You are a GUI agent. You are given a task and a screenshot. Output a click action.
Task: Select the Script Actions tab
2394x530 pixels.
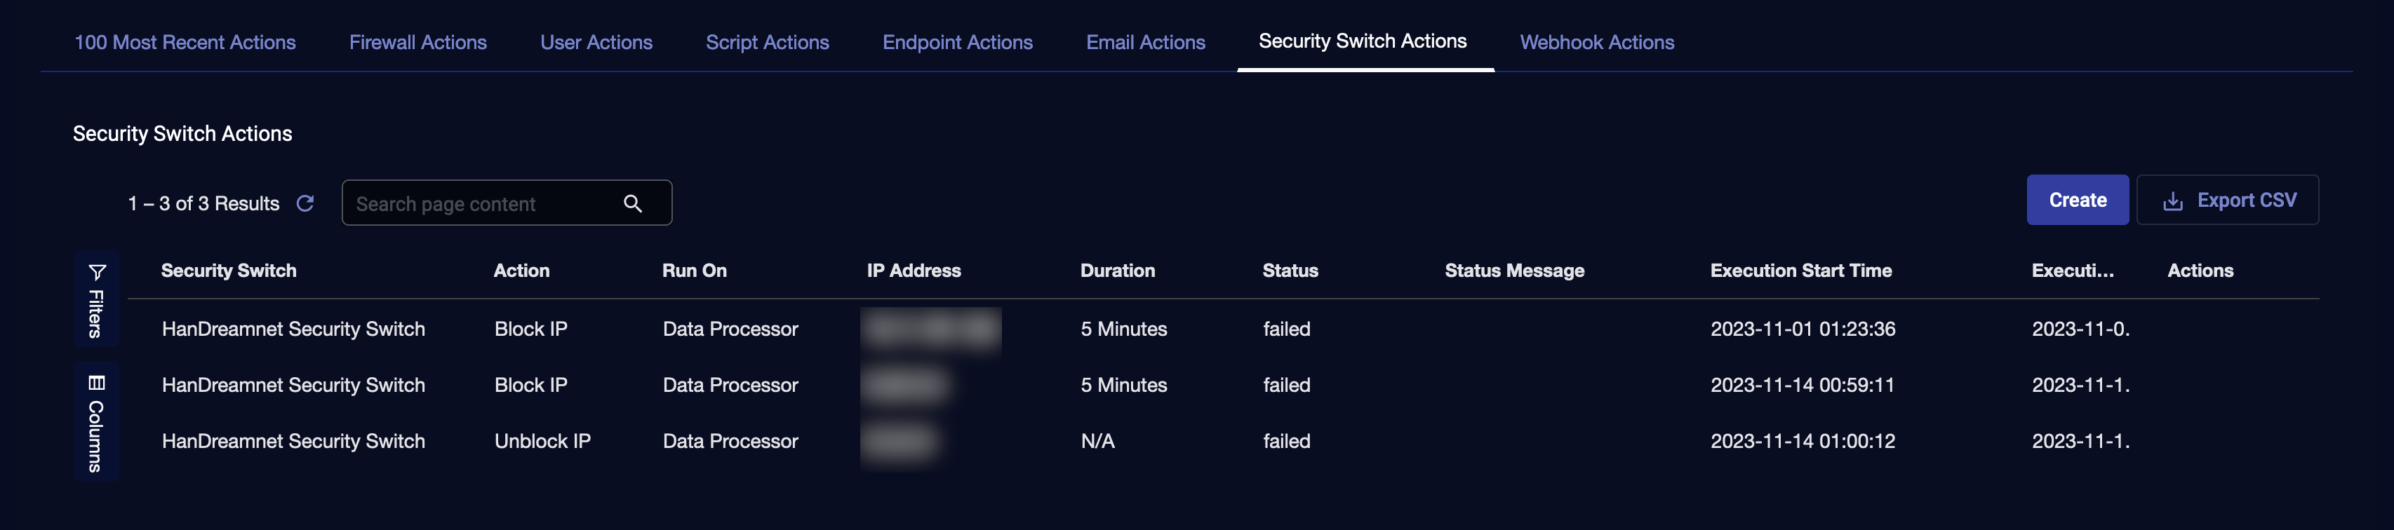click(767, 43)
